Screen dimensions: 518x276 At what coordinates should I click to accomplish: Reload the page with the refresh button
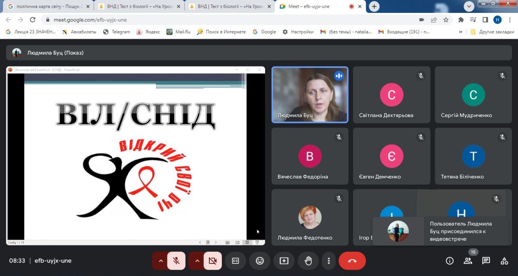[x=32, y=20]
